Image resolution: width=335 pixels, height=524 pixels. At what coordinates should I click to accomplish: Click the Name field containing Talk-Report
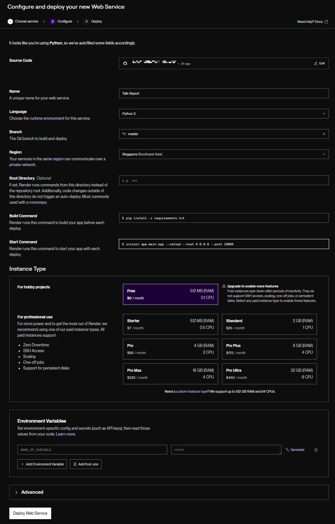(x=224, y=93)
